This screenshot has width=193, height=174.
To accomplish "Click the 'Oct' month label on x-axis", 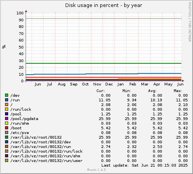I will [85, 84].
